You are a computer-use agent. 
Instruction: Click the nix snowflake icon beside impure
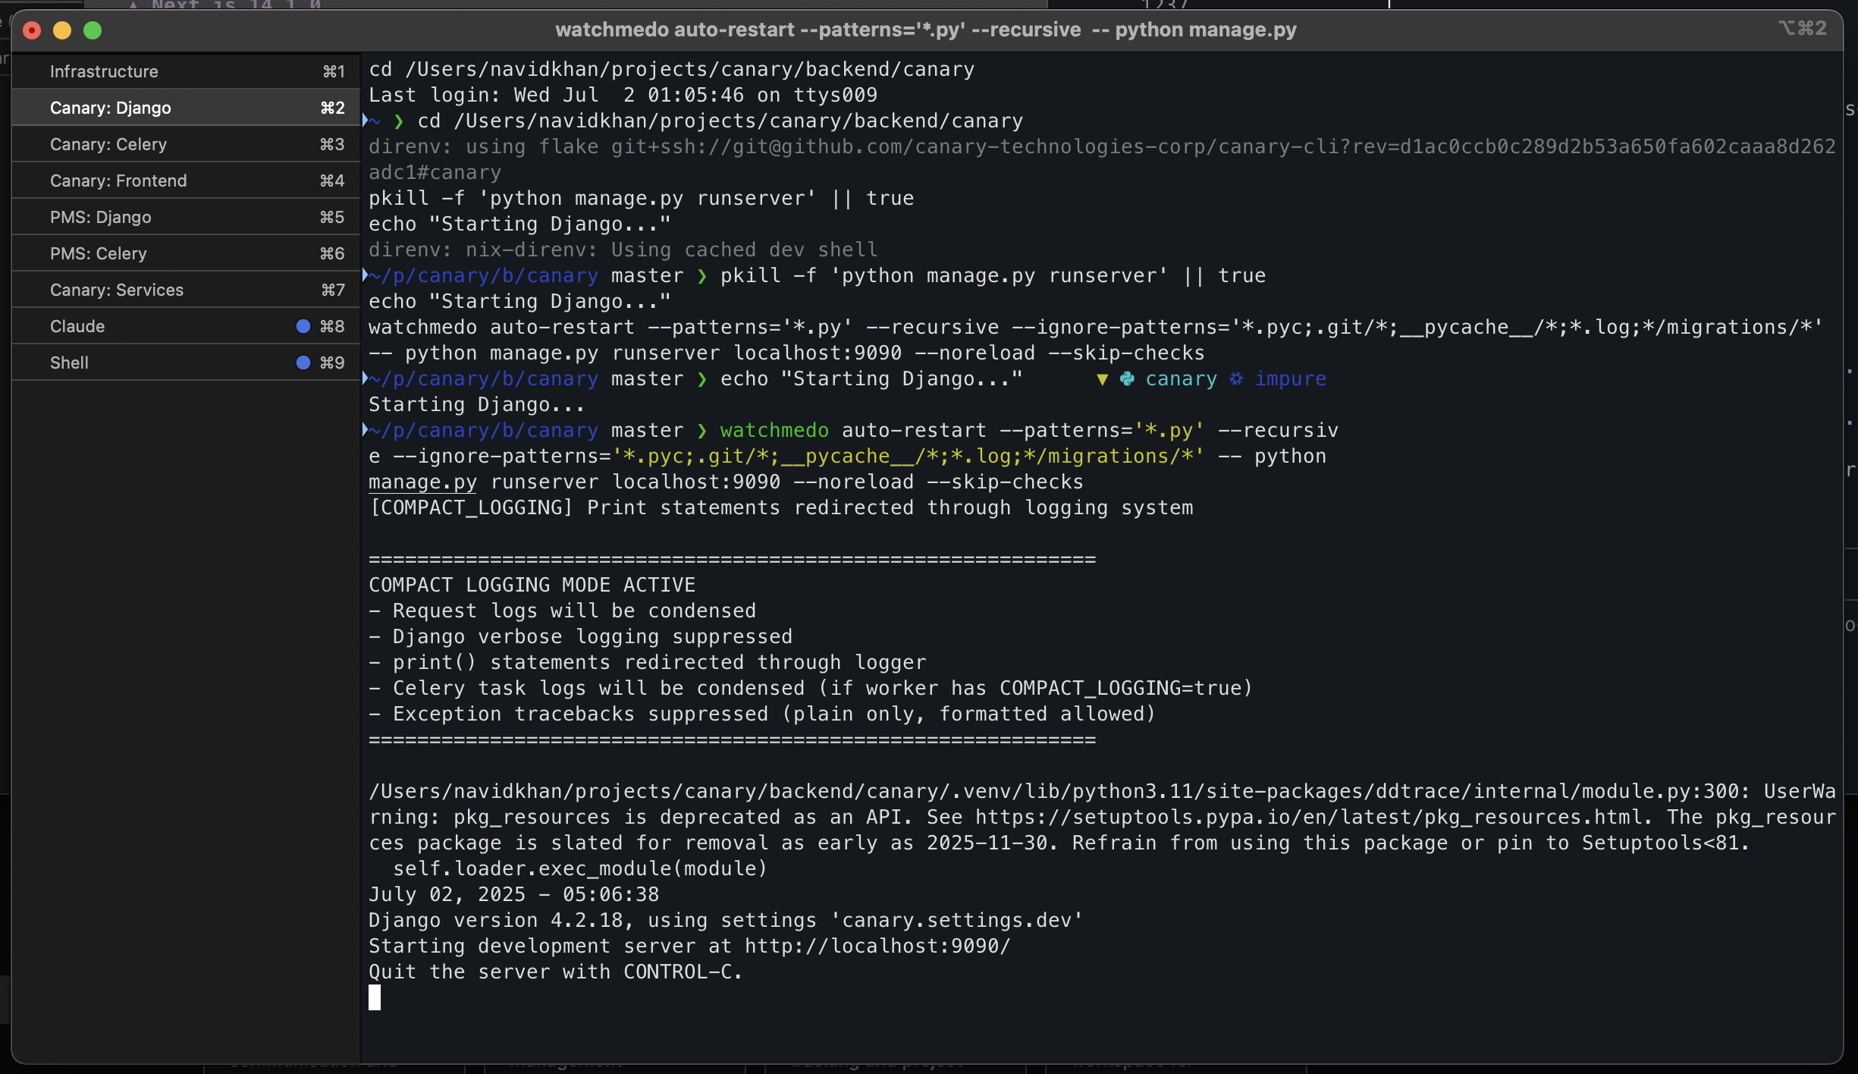[1236, 379]
